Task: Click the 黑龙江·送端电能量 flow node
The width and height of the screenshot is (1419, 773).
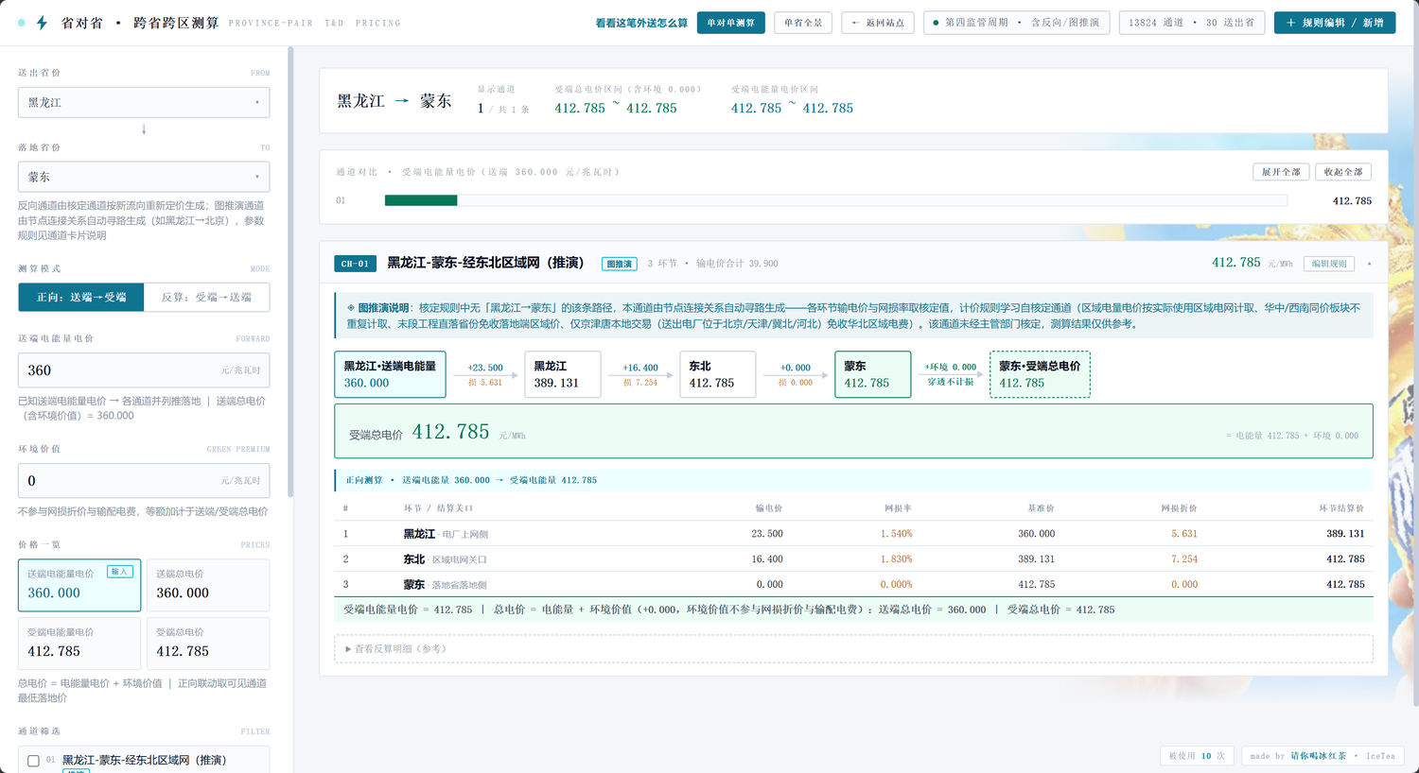Action: pyautogui.click(x=390, y=374)
